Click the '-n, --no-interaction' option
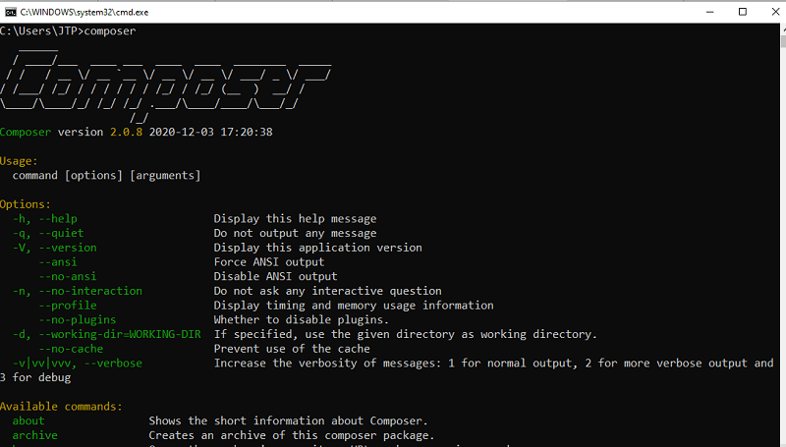Screen dimensions: 786x447 pos(78,291)
